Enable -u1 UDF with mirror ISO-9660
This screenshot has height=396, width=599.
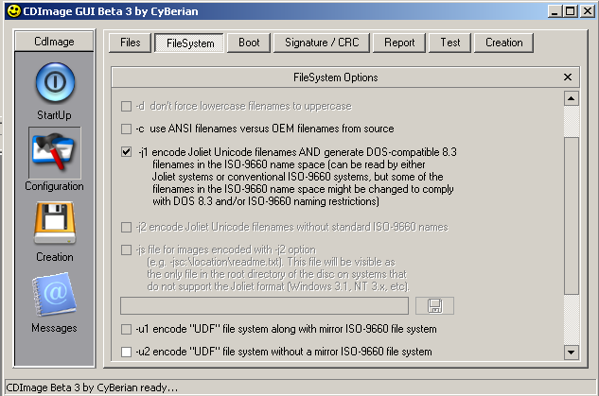[126, 329]
